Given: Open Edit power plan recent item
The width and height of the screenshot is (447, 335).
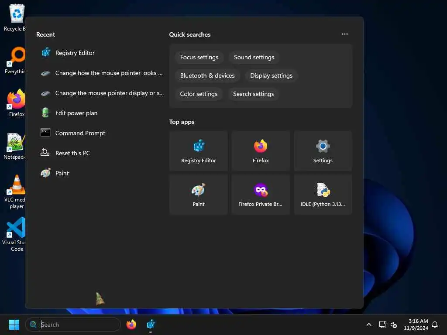Looking at the screenshot, I should click(100, 113).
